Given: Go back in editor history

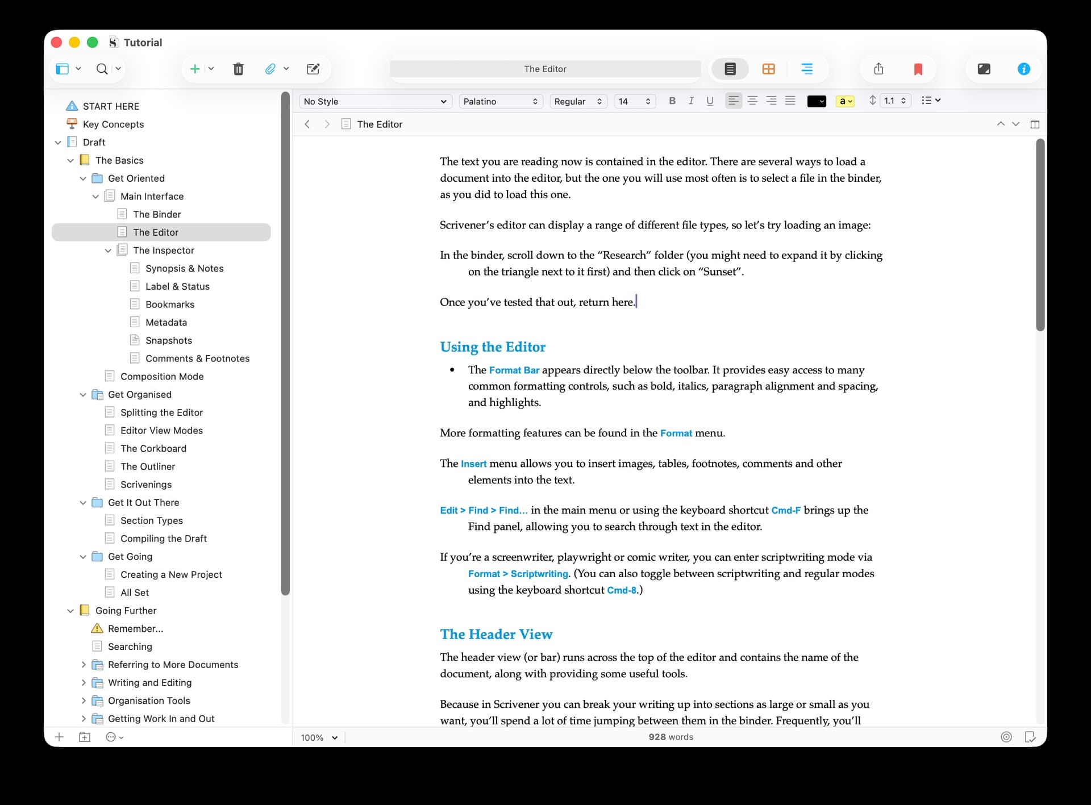Looking at the screenshot, I should pyautogui.click(x=307, y=124).
